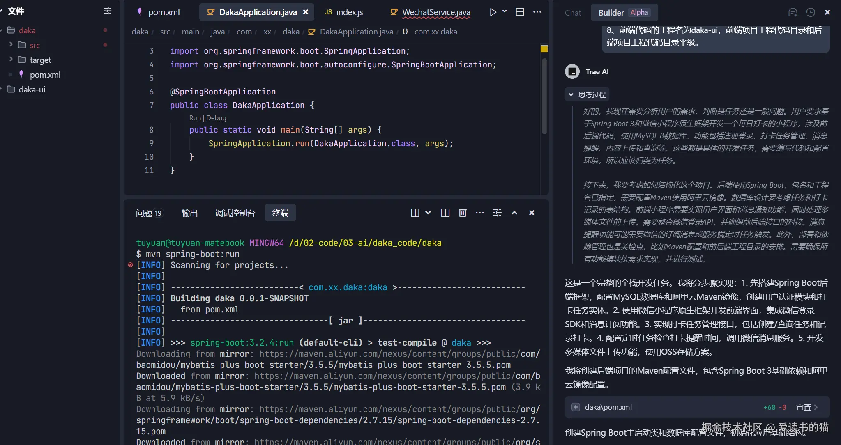The width and height of the screenshot is (841, 445).
Task: Click DakaApplication.java breadcrumb item
Action: point(356,32)
